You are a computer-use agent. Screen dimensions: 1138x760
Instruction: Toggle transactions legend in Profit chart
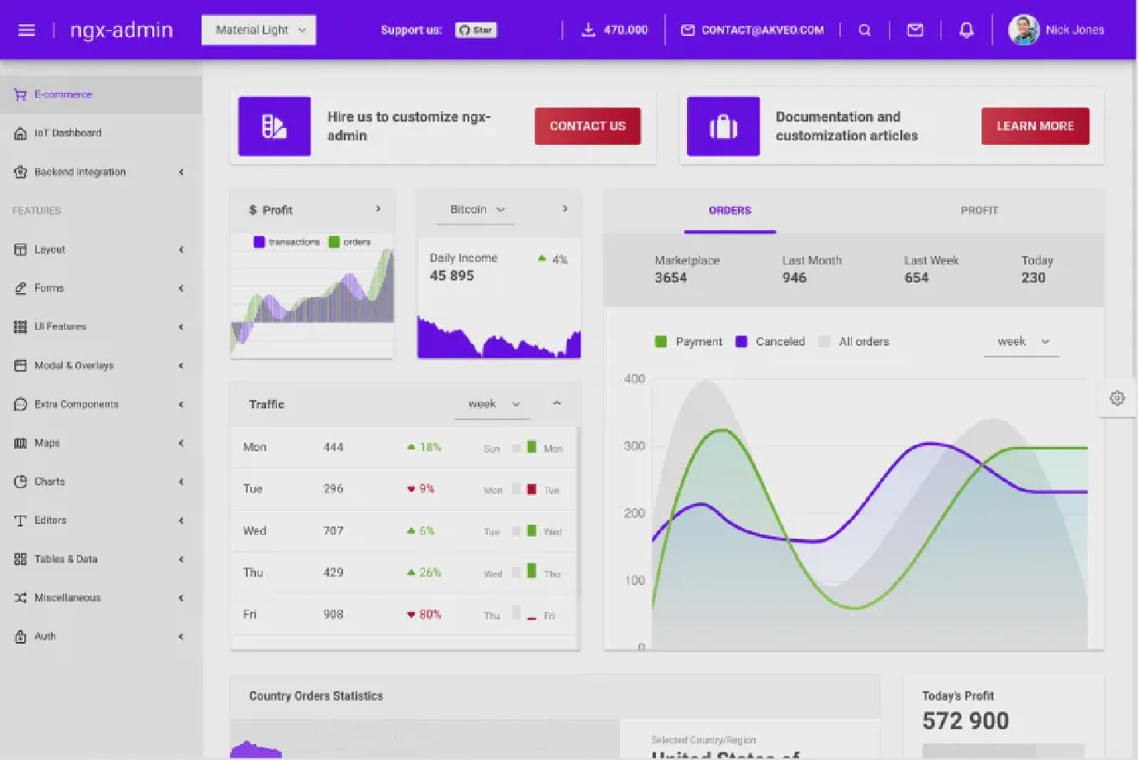tap(286, 242)
